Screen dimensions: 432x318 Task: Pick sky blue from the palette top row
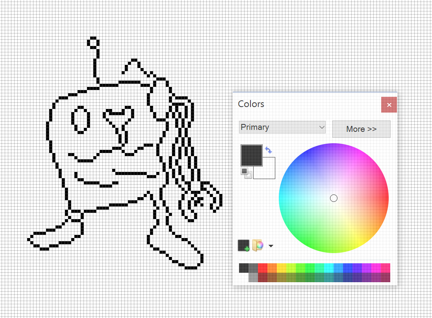[338, 268]
